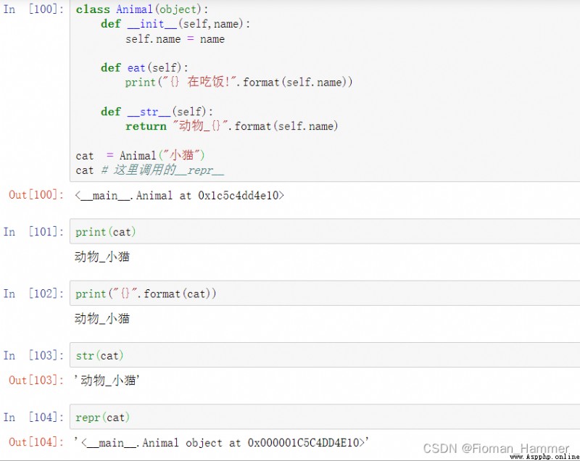This screenshot has height=461, width=580.
Task: Click the Out[100] output prompt
Action: 36,195
